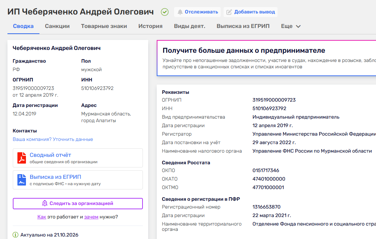The image size is (376, 239).
Task: Click the Отслеживать button
Action: [198, 12]
